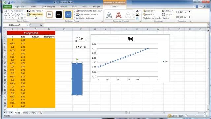Switch to Página Inicial tab

(x=20, y=7)
